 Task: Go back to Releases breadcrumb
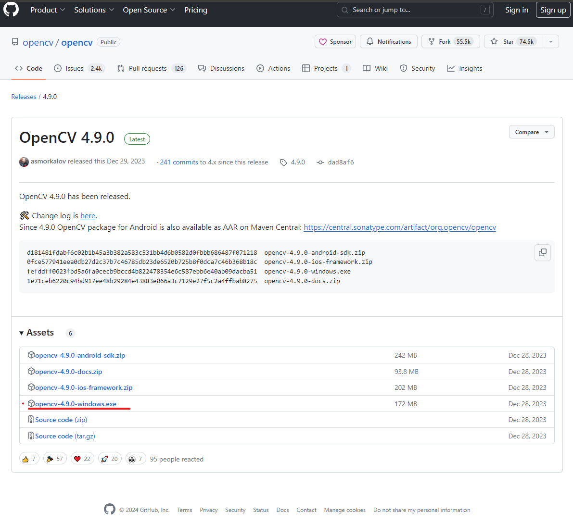[x=24, y=97]
